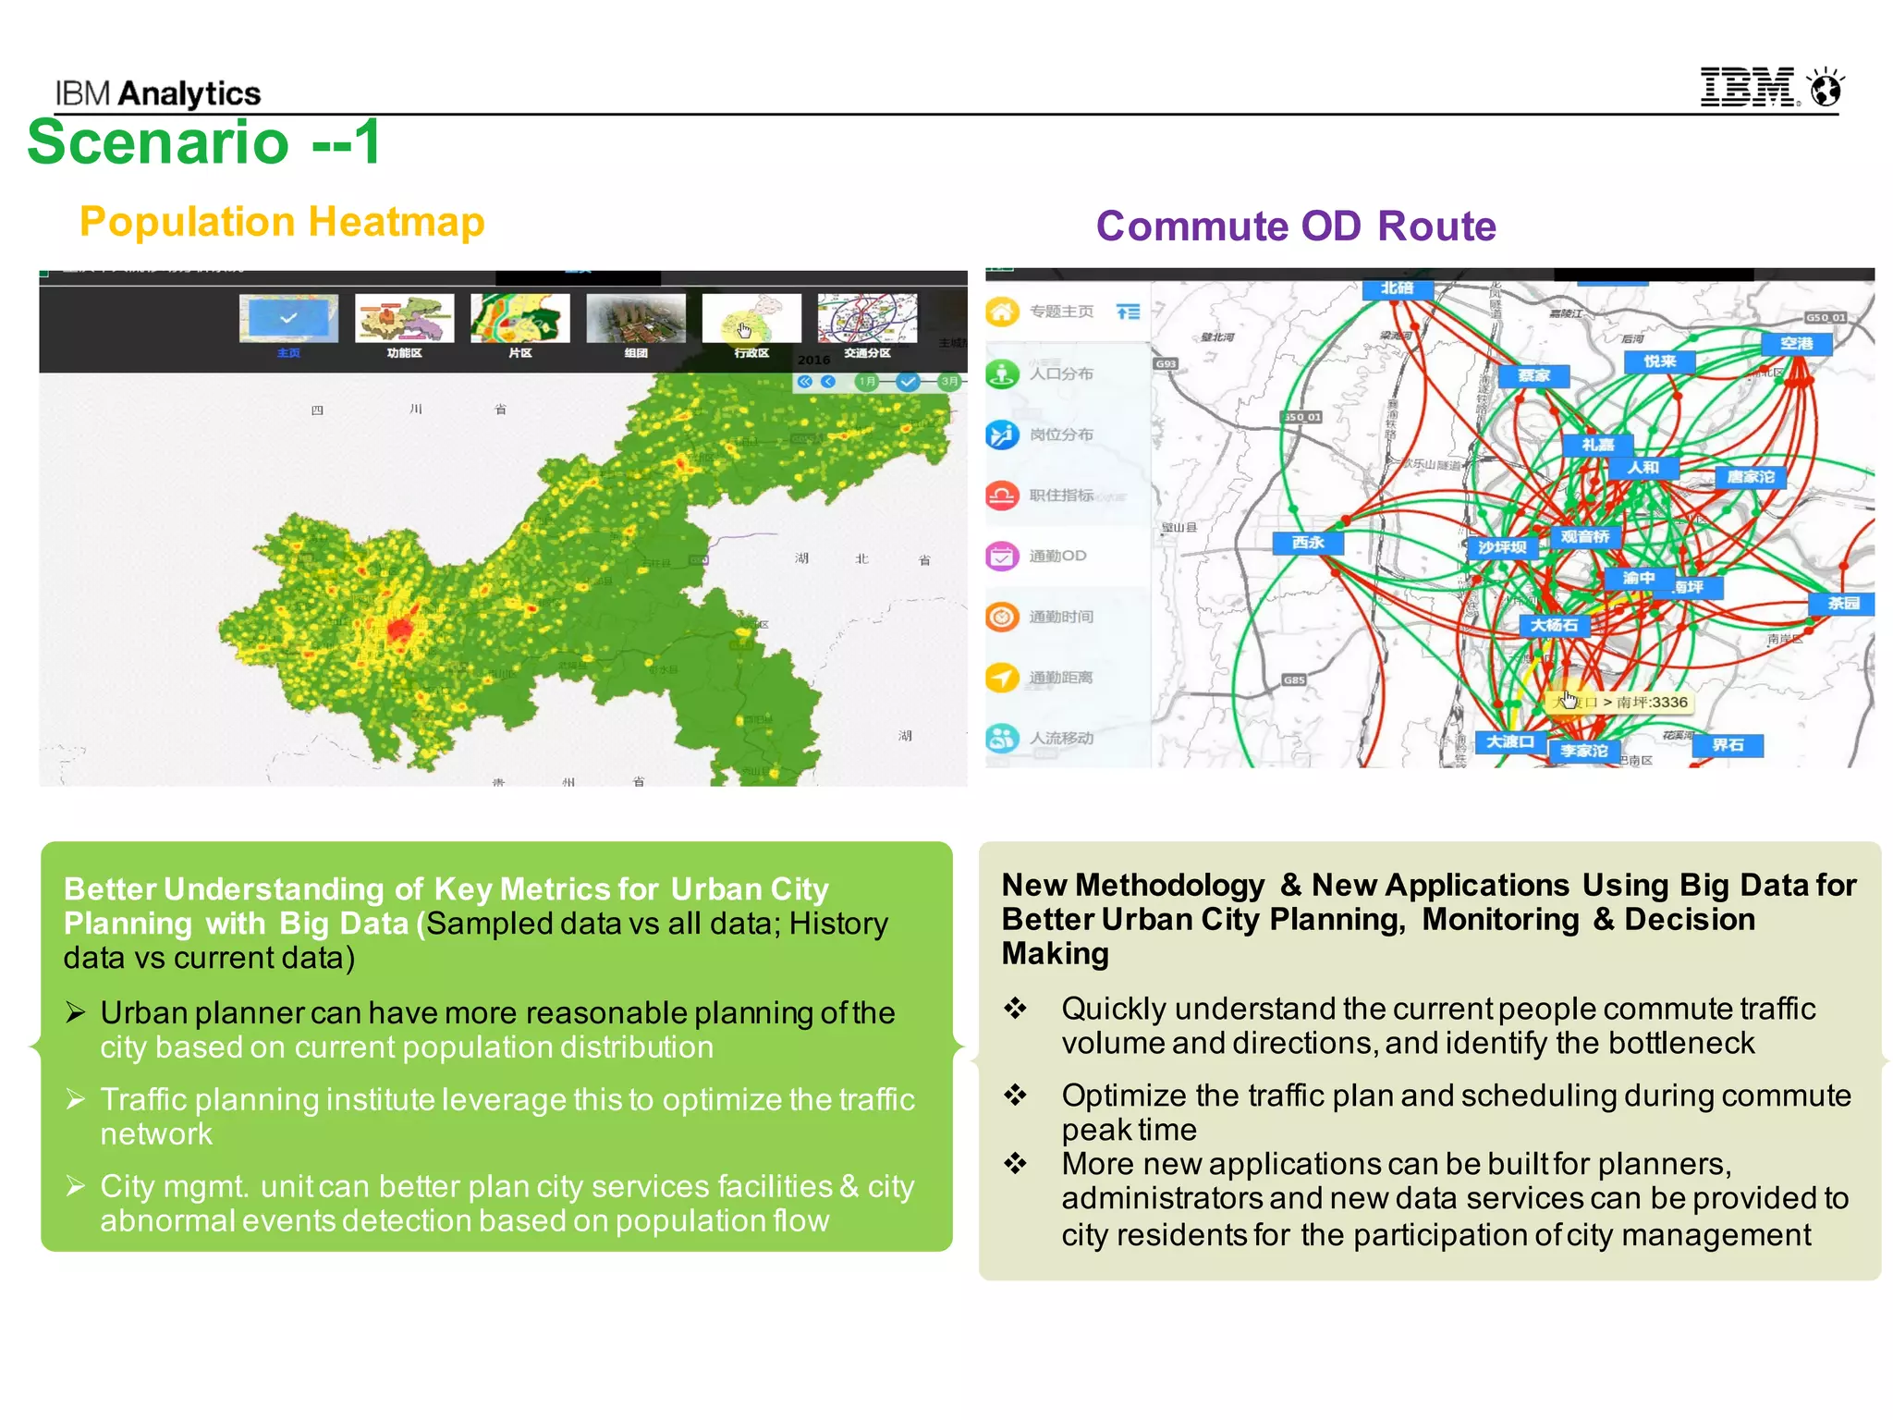Click the 通勤距离 menu label

[x=1061, y=678]
